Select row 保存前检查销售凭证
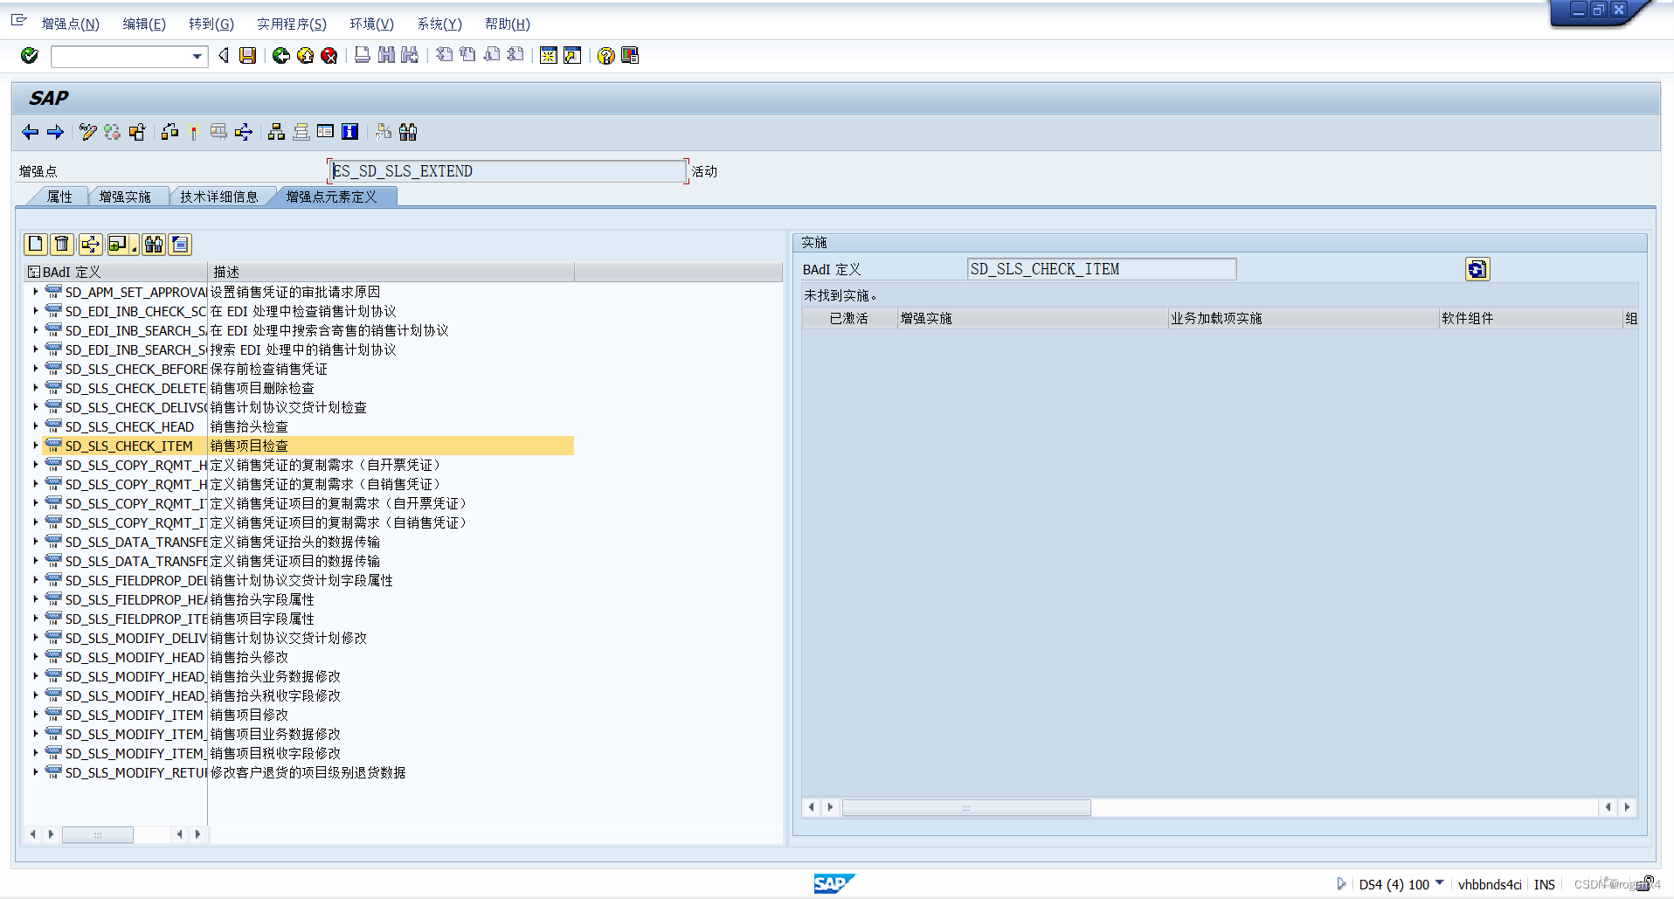Screen dimensions: 1674x899 [x=269, y=369]
